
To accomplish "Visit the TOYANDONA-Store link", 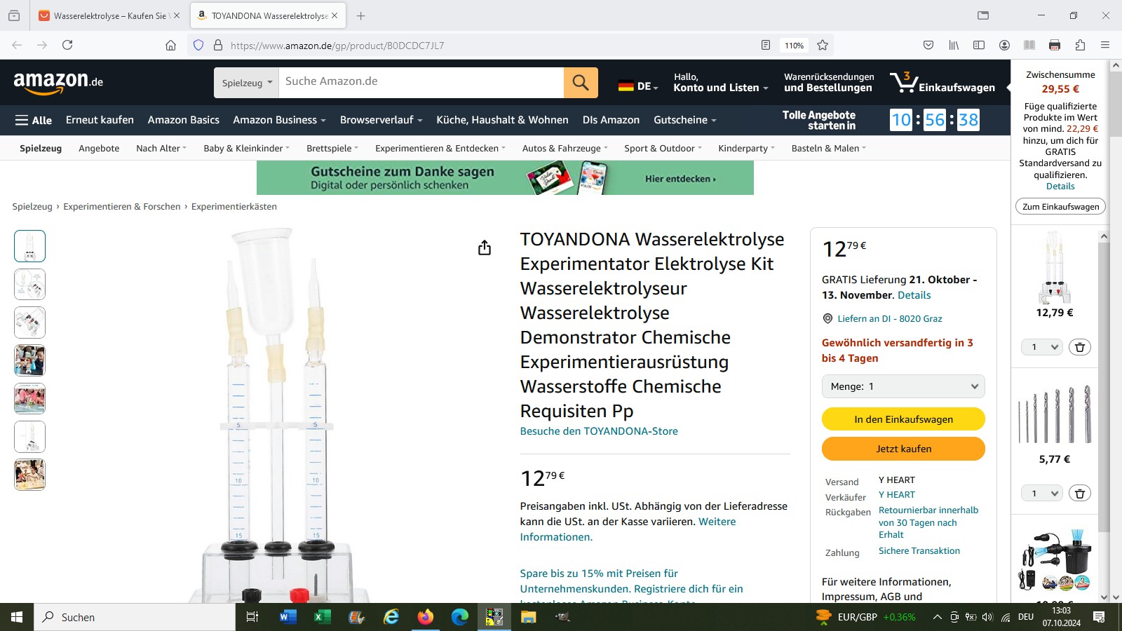I will [599, 431].
